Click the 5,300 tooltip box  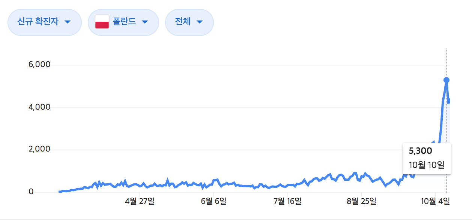[x=427, y=158]
